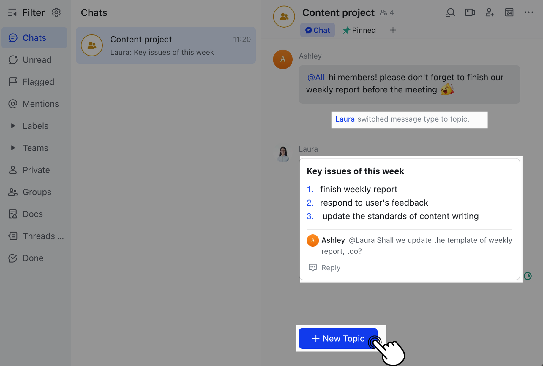Add a new member to the group
This screenshot has width=543, height=366.
[489, 12]
